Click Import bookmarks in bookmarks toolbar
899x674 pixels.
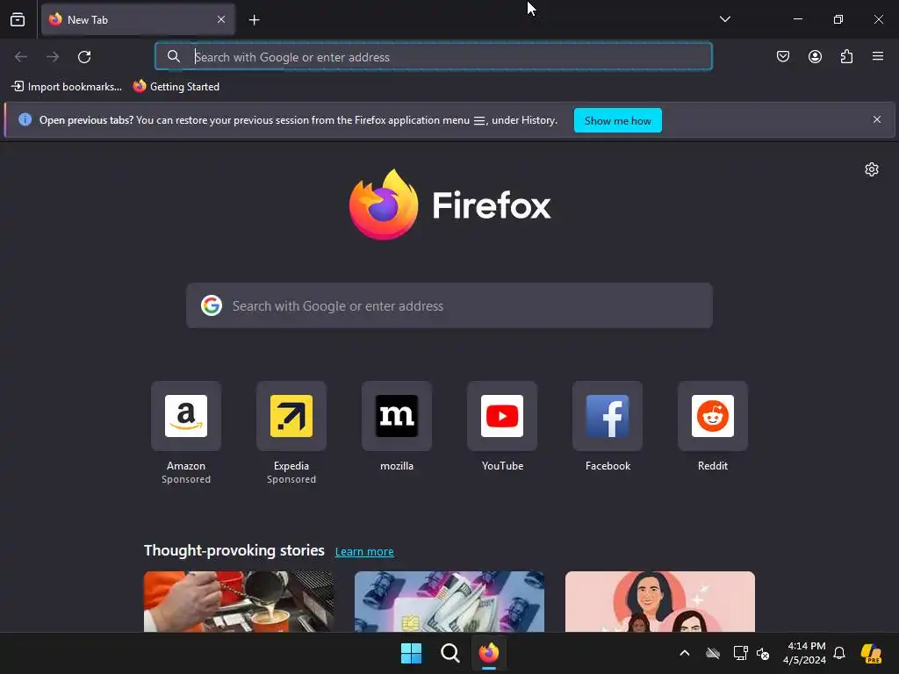[x=67, y=87]
